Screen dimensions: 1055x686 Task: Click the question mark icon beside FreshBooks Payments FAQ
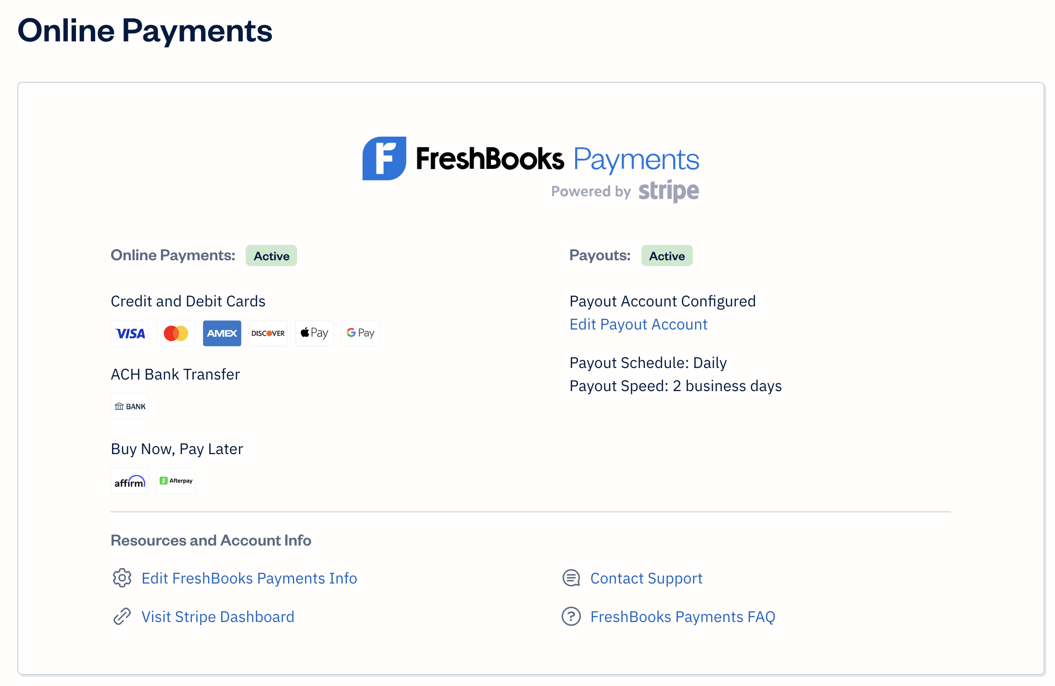pyautogui.click(x=571, y=616)
